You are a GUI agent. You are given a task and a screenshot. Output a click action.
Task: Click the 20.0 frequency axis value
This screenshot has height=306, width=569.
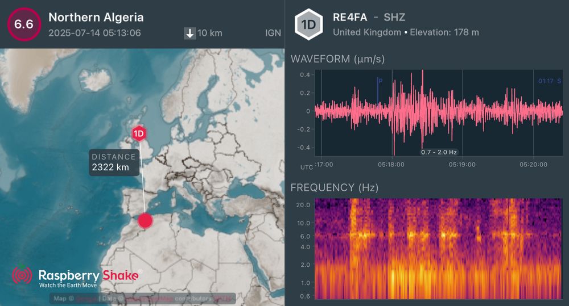pyautogui.click(x=303, y=205)
